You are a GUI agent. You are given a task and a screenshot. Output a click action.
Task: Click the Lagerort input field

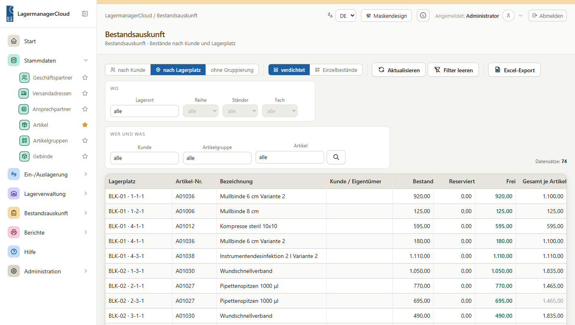point(145,111)
